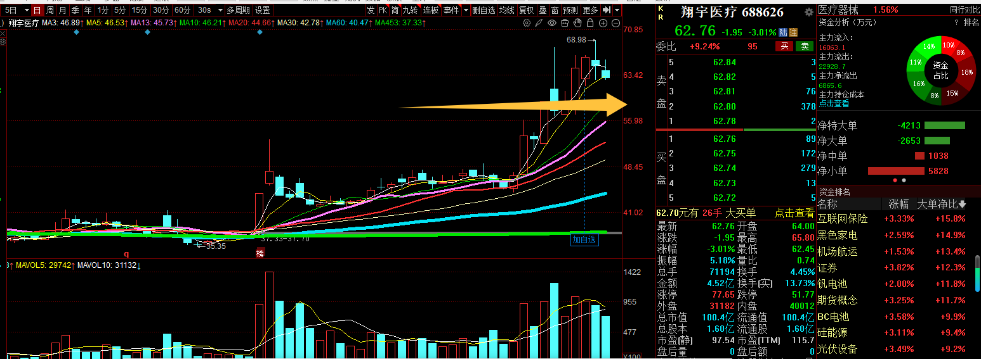Click the red 买 buy button
981x359 pixels.
pos(784,46)
